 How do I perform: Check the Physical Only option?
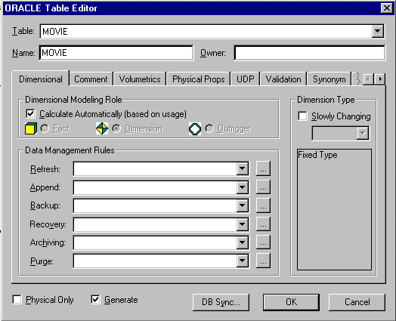point(17,300)
